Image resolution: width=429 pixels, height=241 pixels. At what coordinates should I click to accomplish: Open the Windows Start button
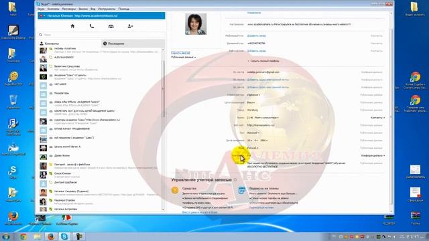coord(5,236)
